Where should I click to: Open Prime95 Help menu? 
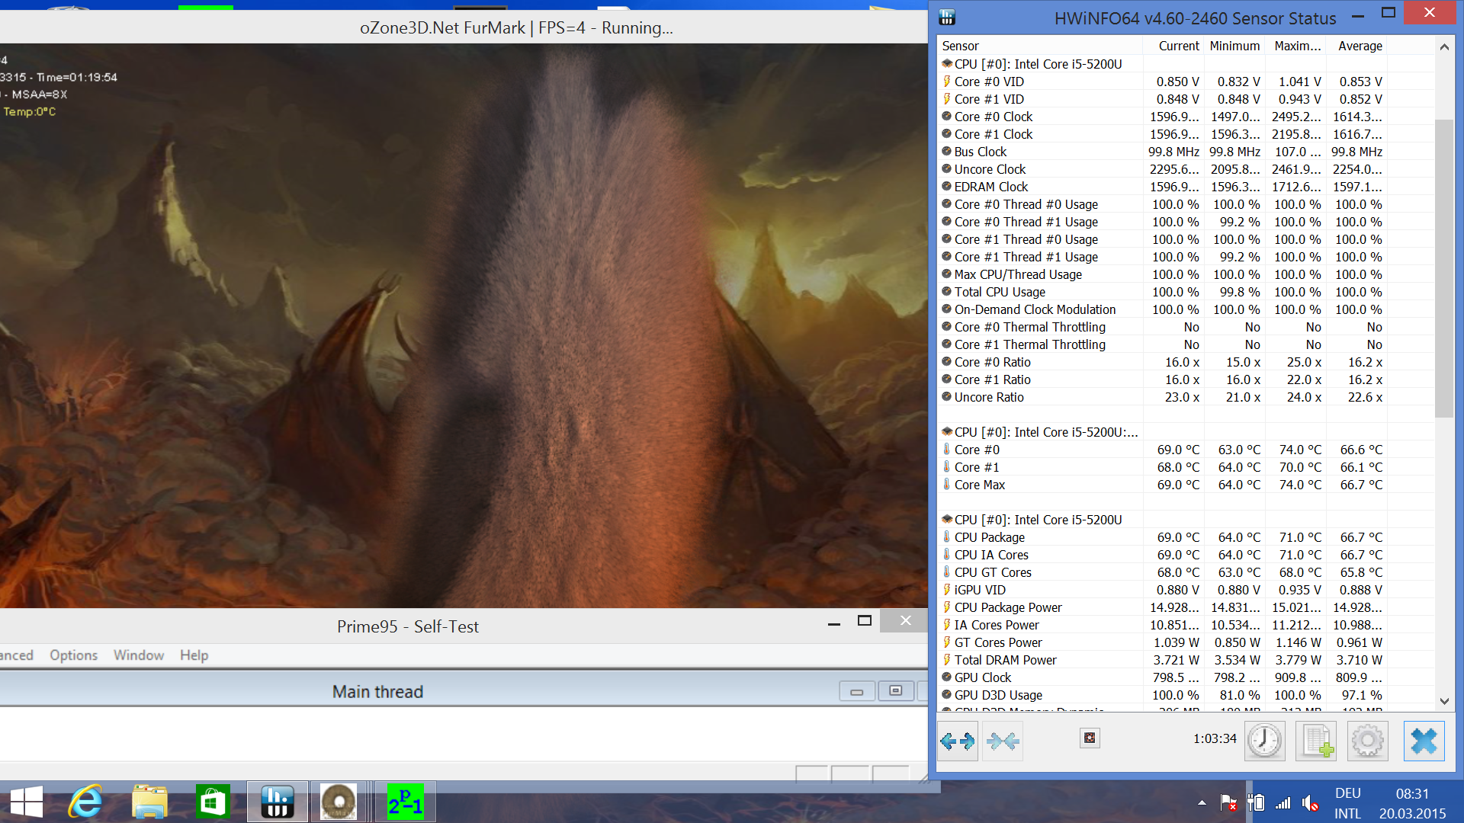click(194, 655)
